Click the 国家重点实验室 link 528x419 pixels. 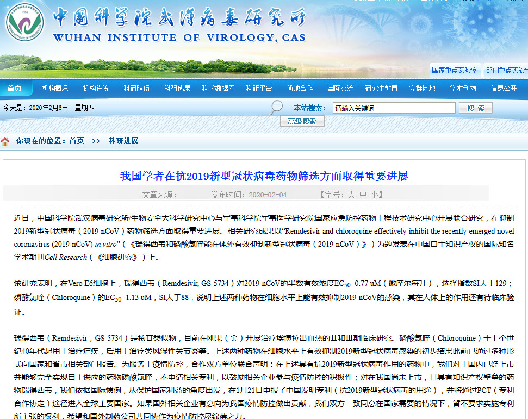[x=455, y=70]
